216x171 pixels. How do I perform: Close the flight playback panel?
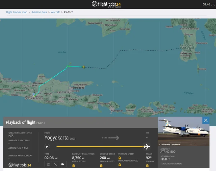(206, 120)
